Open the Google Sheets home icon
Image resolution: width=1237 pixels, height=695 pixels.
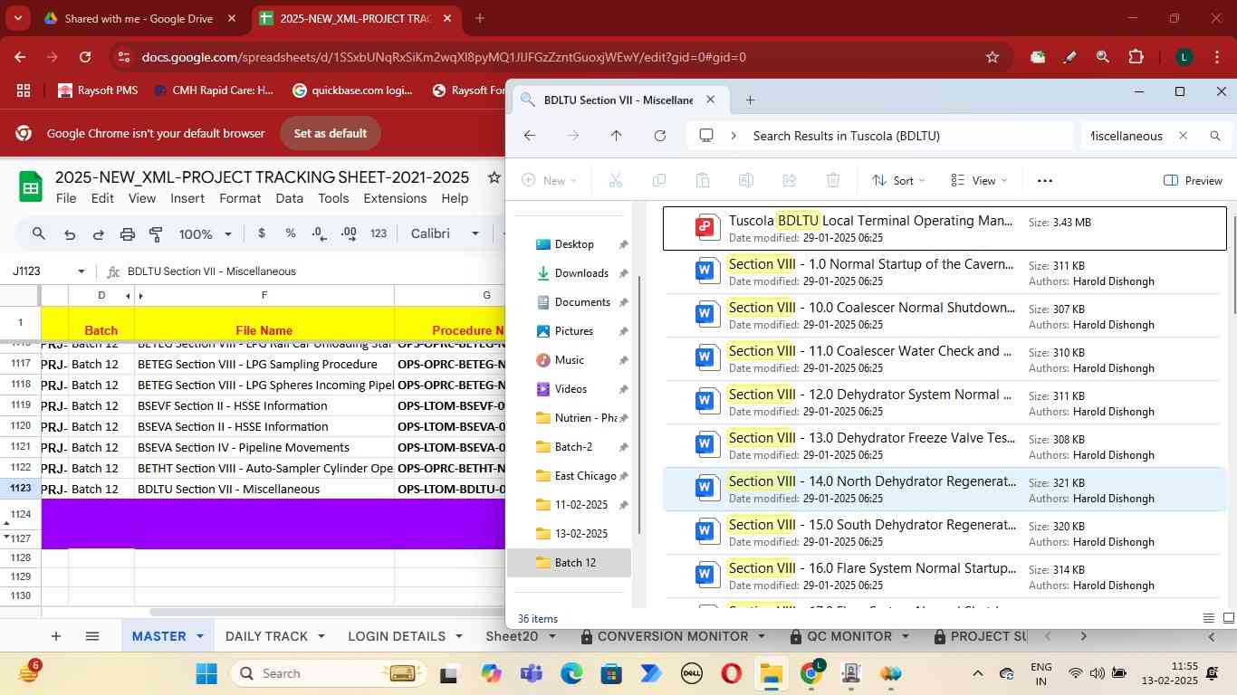[x=31, y=186]
